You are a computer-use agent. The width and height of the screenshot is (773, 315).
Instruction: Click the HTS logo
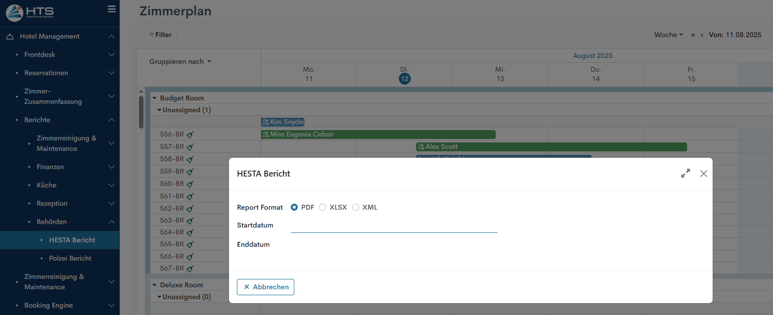(30, 12)
